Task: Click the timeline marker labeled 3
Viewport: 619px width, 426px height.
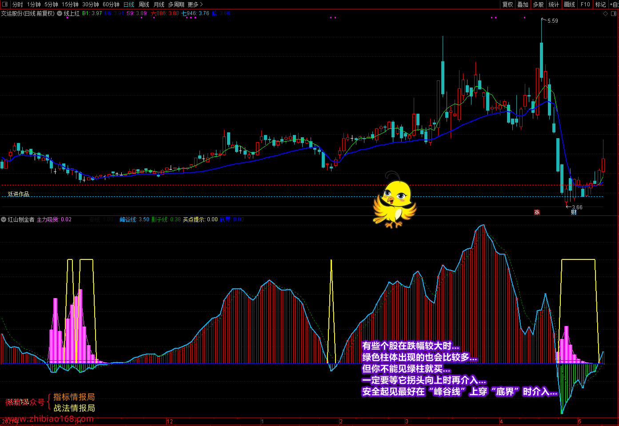Action: 407,422
